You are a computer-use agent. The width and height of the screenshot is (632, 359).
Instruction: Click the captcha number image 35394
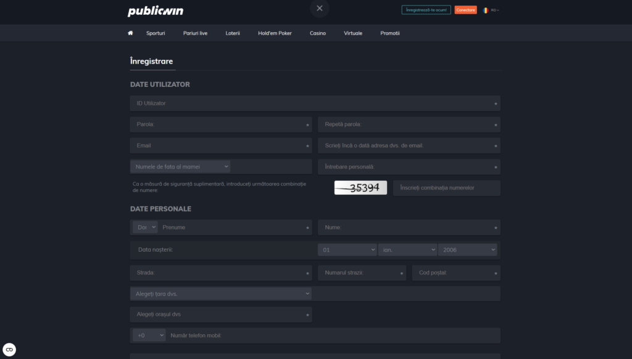(360, 188)
